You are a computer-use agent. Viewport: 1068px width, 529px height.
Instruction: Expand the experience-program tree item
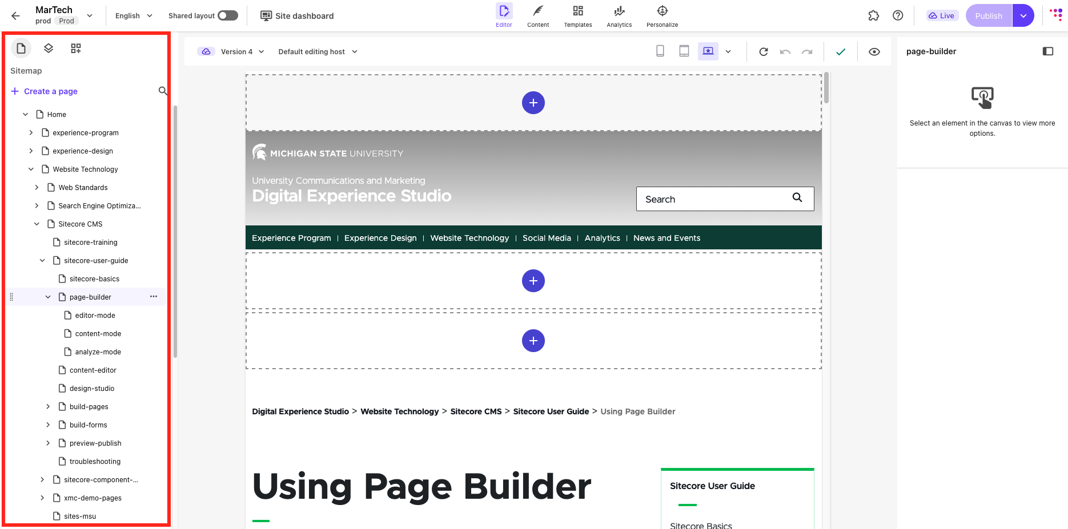point(31,132)
